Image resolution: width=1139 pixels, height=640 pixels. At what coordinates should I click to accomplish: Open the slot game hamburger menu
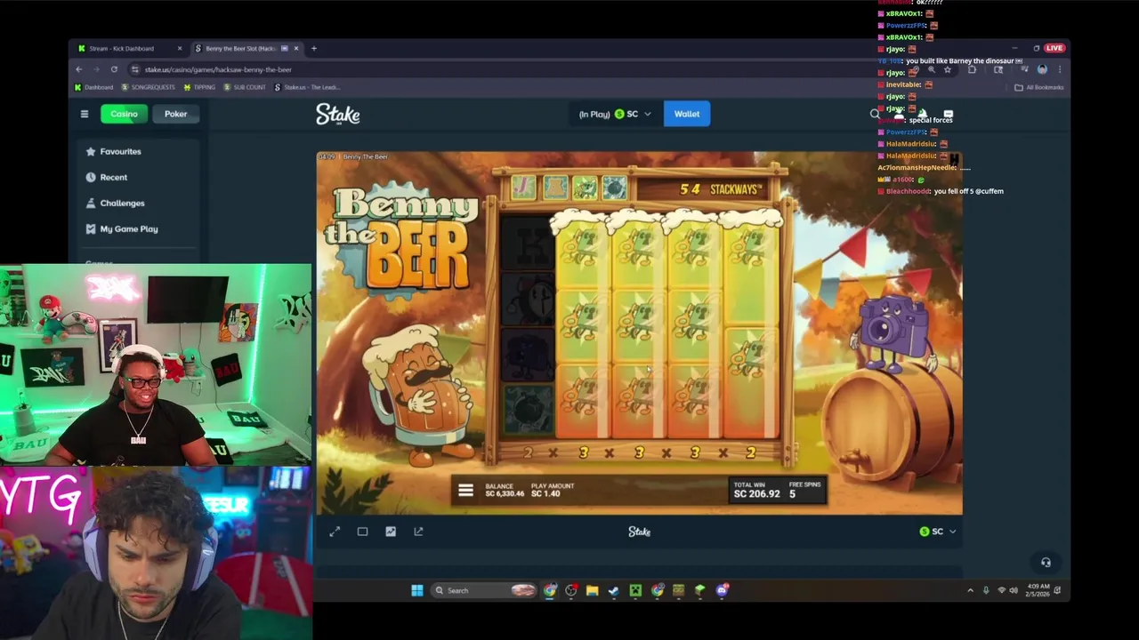pyautogui.click(x=465, y=490)
